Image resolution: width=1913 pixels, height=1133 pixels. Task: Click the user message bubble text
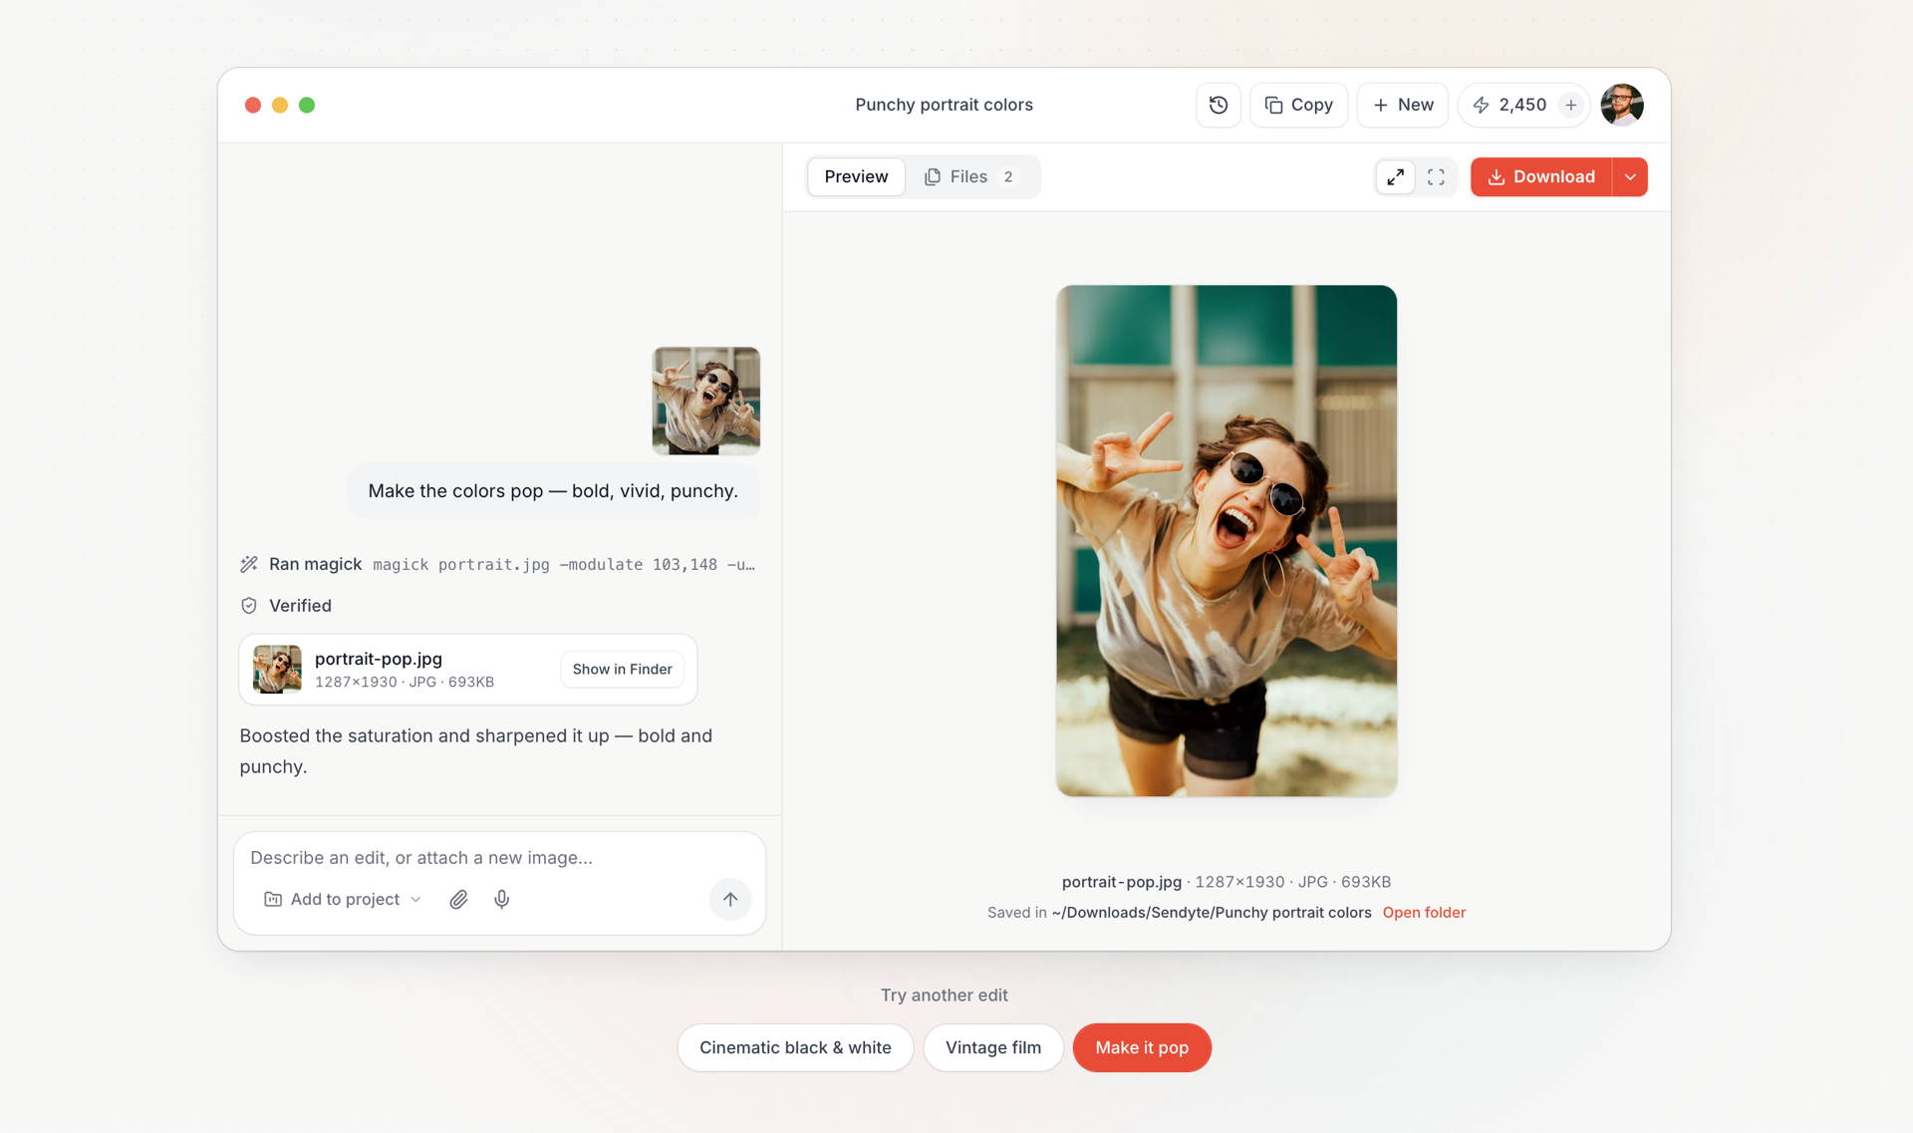pos(553,491)
